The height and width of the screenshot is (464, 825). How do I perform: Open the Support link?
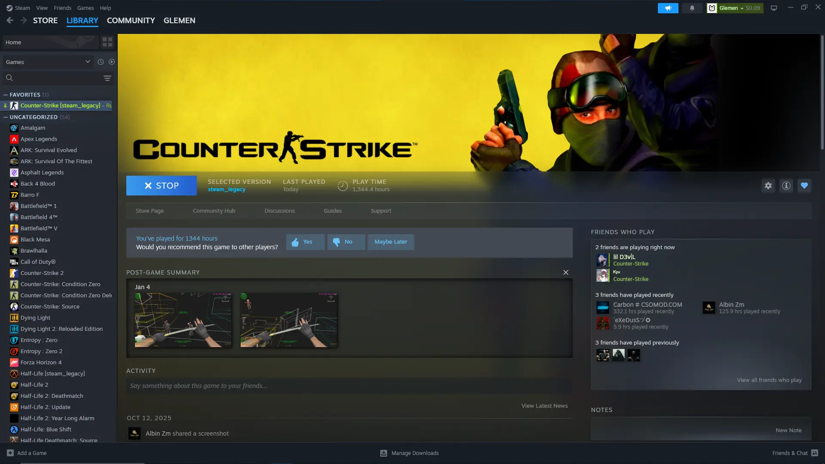[x=381, y=211]
